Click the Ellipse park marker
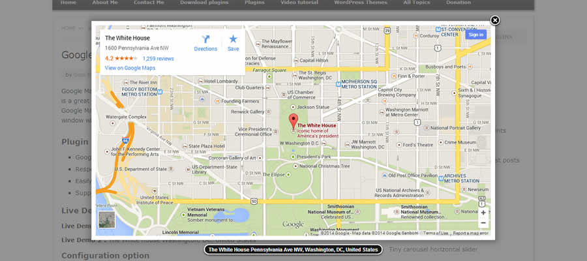The image size is (587, 261). click(x=288, y=174)
